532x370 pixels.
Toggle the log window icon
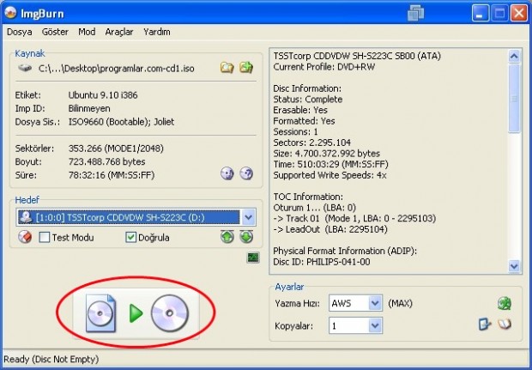pyautogui.click(x=253, y=258)
